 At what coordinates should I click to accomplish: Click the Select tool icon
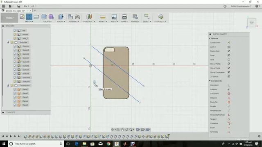147,17
